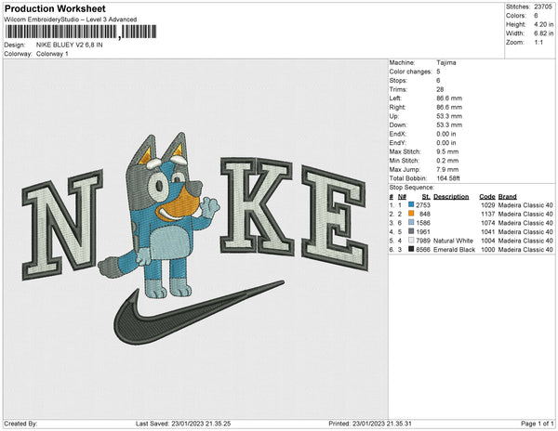
Task: Click the Code column header
Action: [x=487, y=197]
